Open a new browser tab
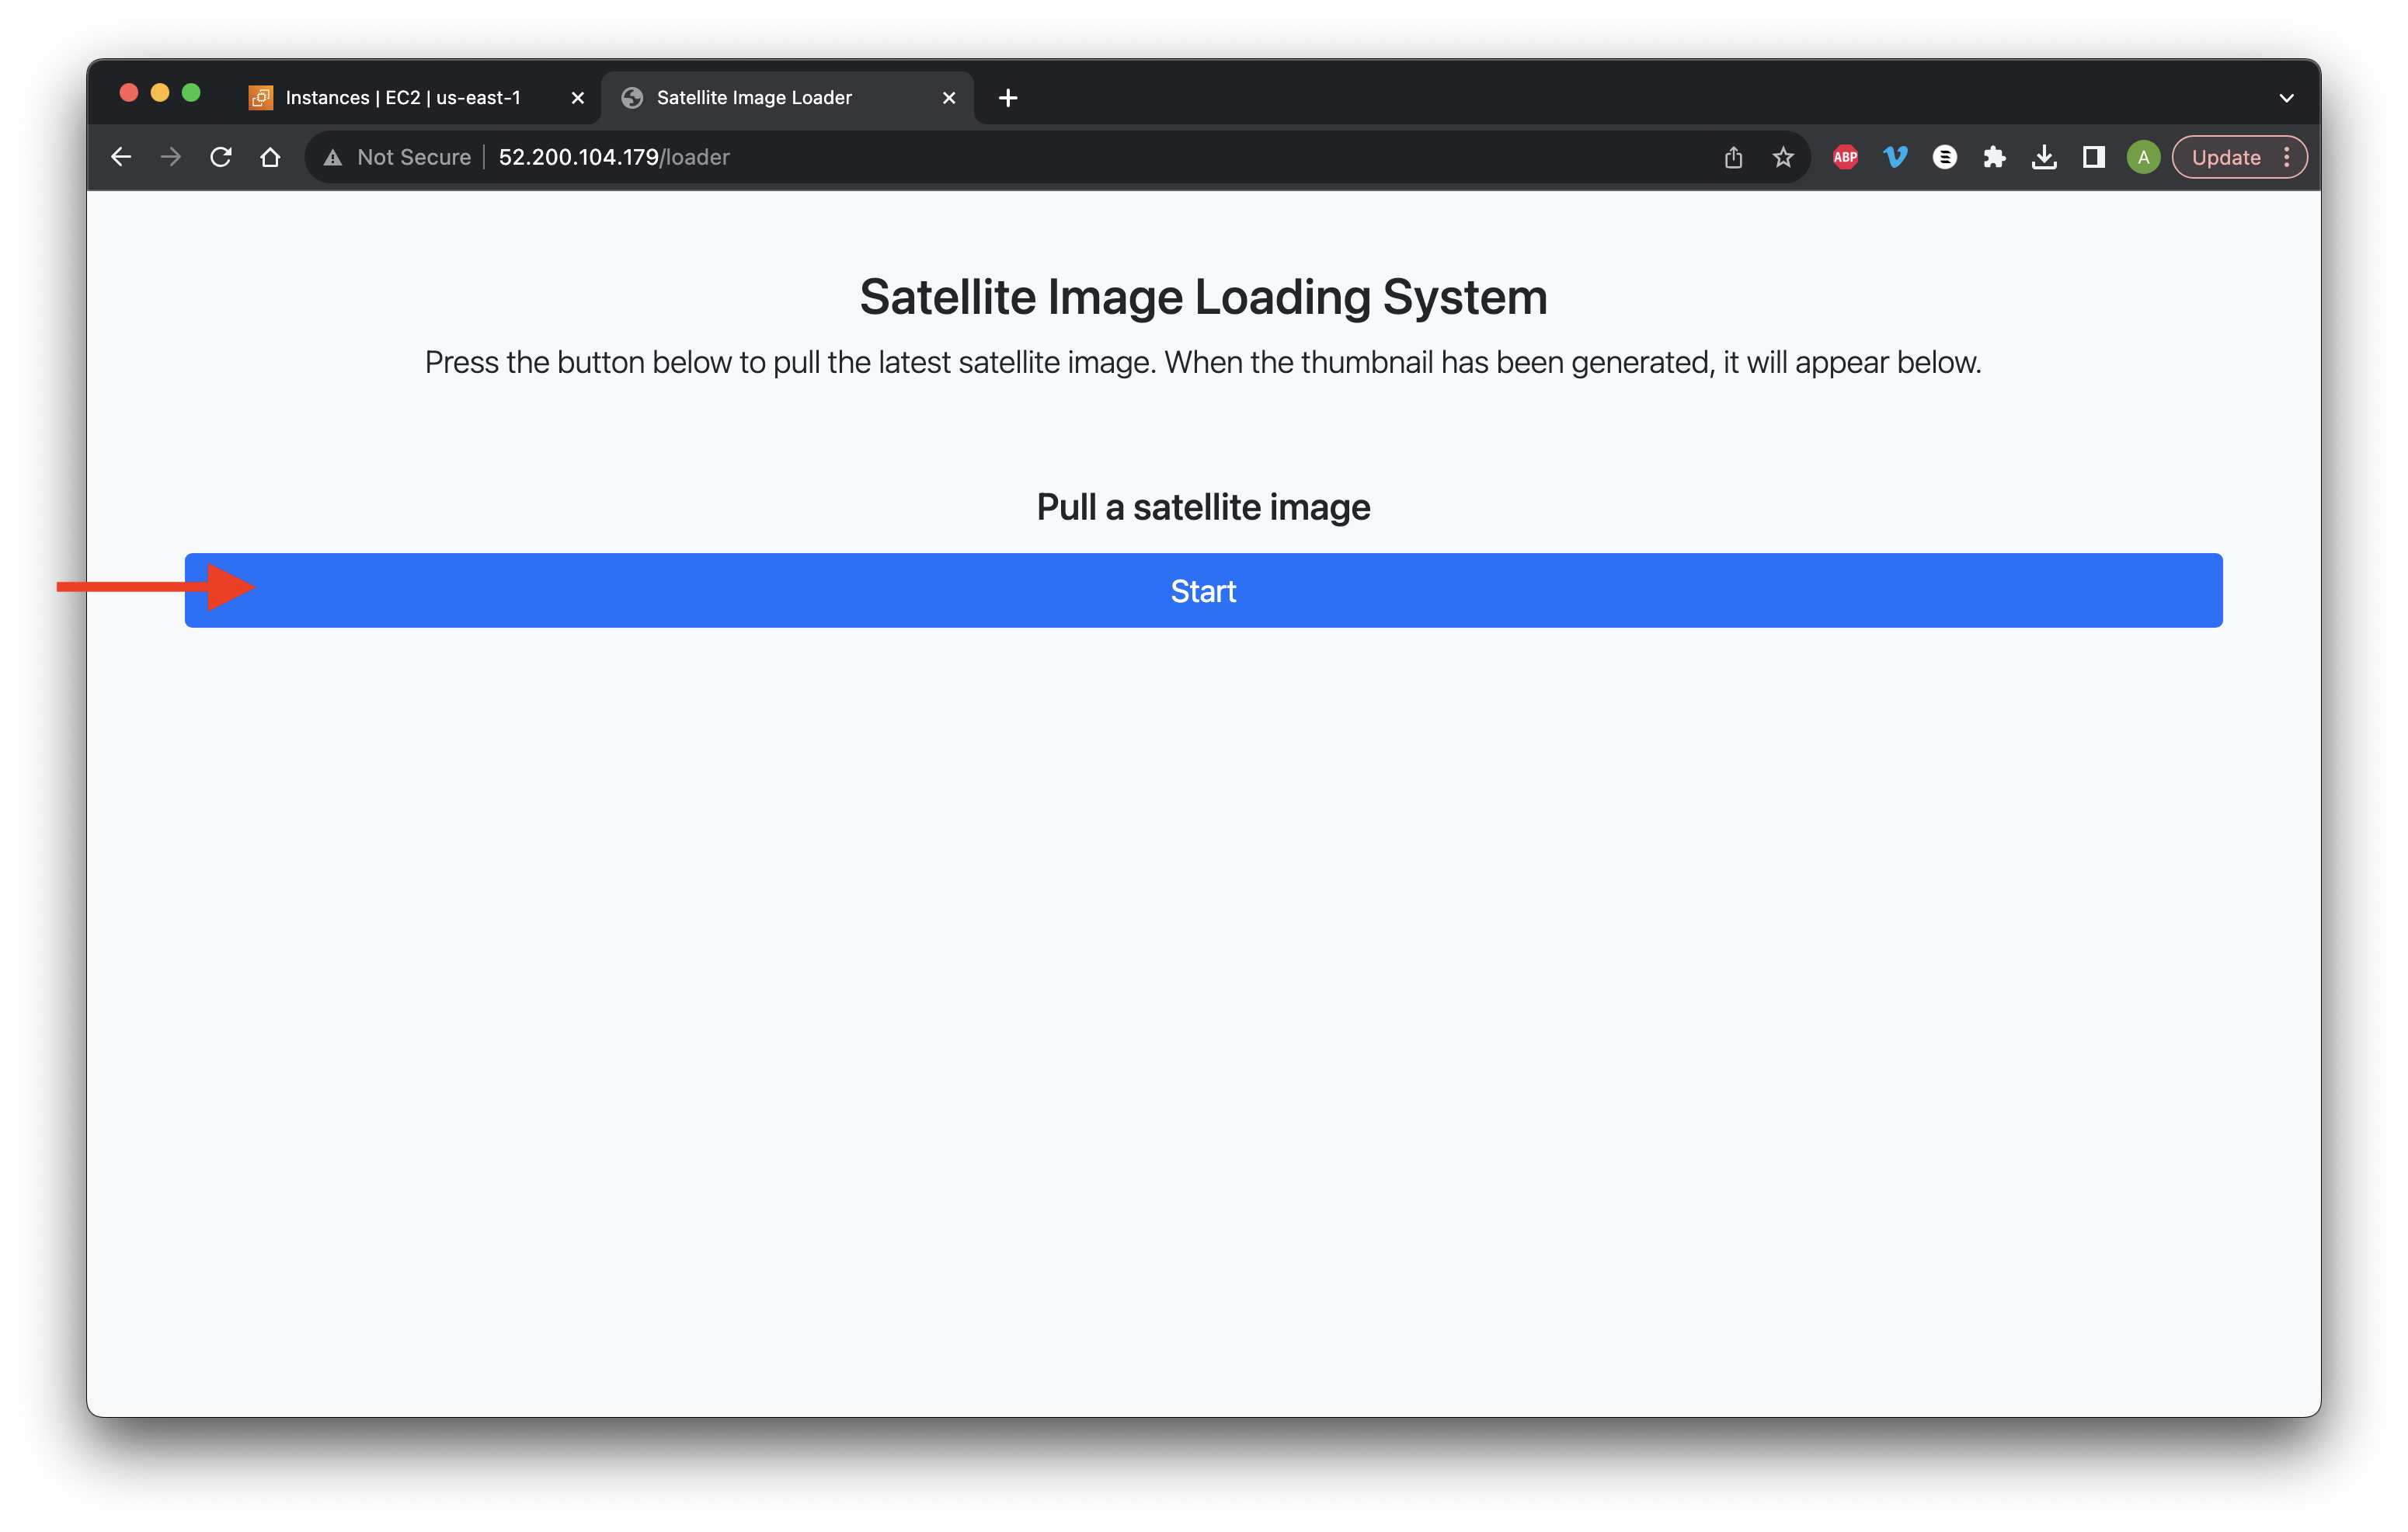The height and width of the screenshot is (1532, 2408). click(x=1008, y=98)
